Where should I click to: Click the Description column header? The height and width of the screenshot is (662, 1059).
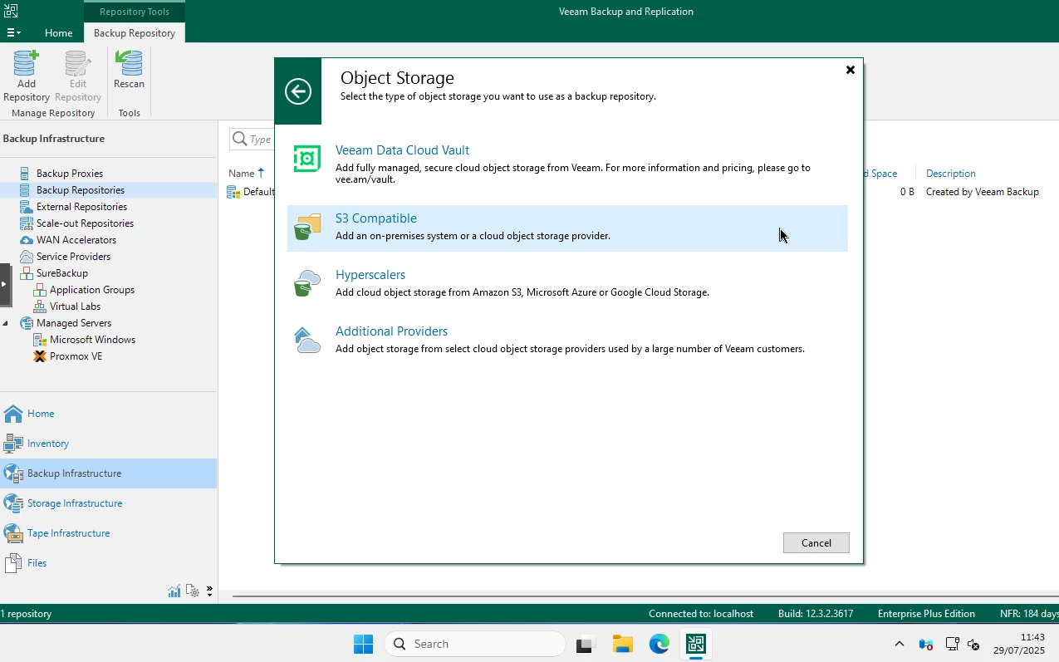[951, 174]
